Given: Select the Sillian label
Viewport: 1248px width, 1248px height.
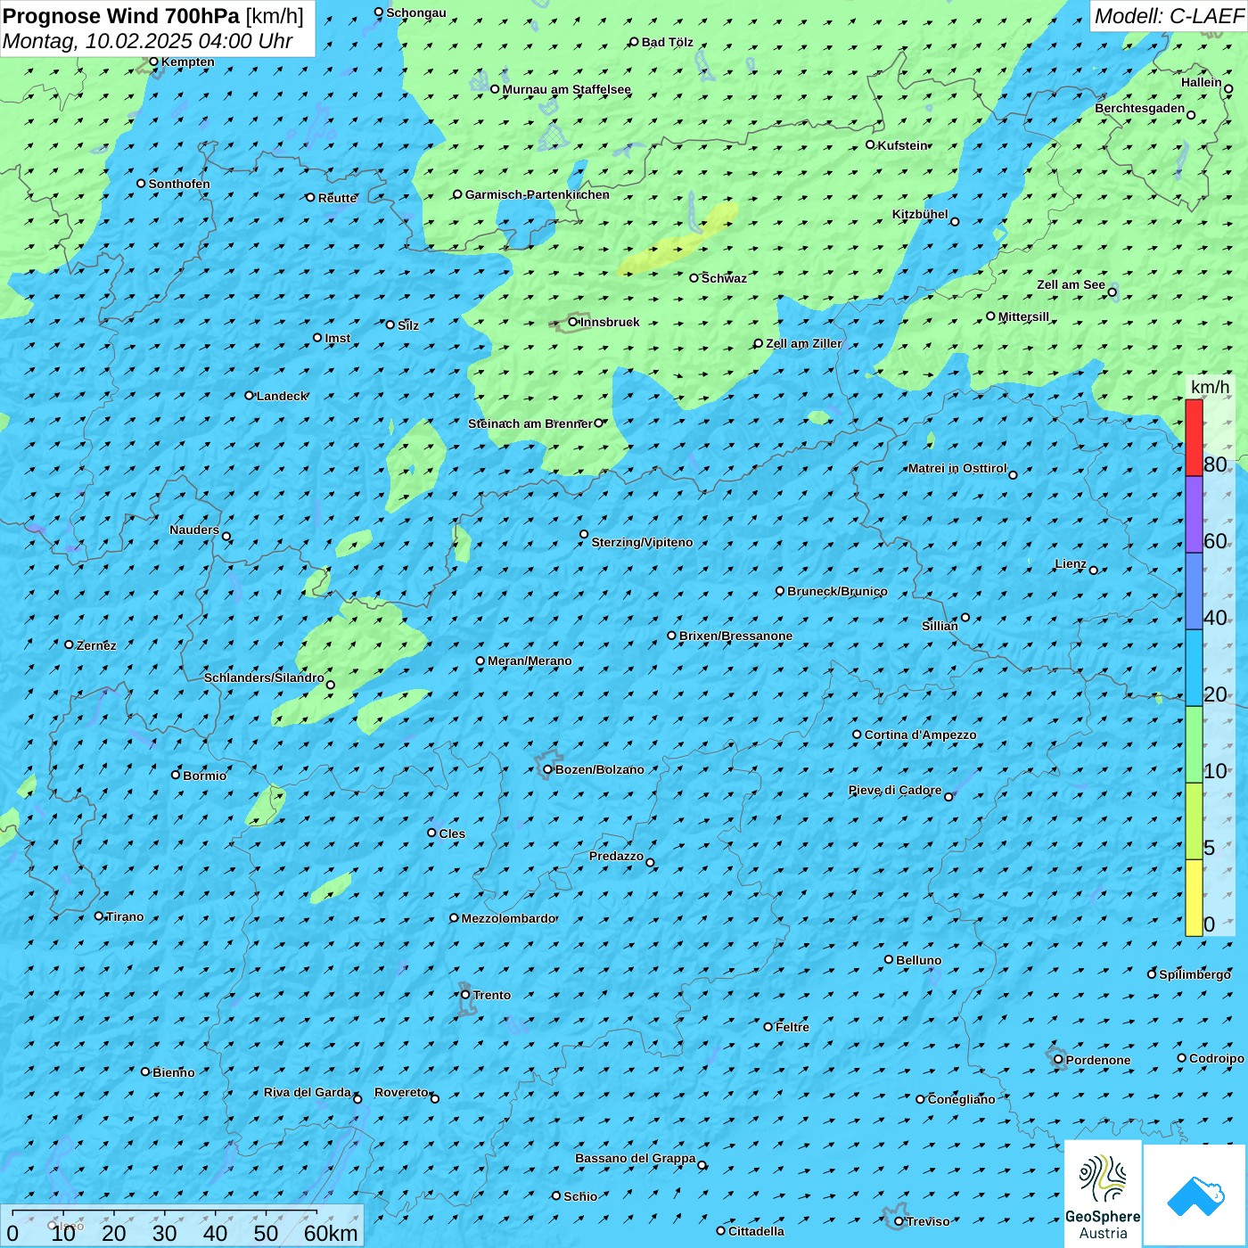Looking at the screenshot, I should [940, 626].
